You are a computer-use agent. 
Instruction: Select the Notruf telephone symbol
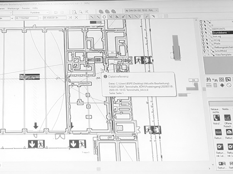tap(217, 118)
